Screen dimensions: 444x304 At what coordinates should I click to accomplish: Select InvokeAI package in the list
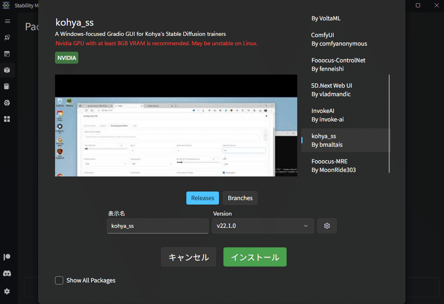(x=345, y=115)
